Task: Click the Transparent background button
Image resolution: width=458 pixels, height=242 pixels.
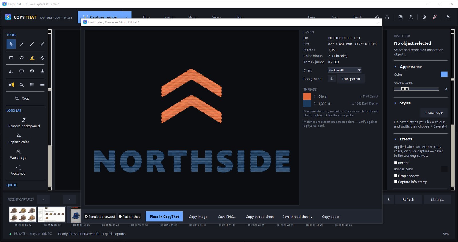Action: pyautogui.click(x=351, y=79)
